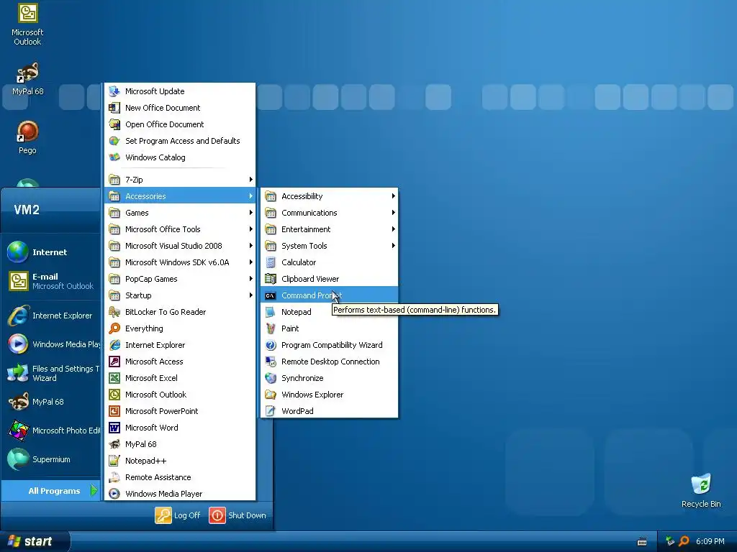Open the MyPal 68 desktop shortcut
The height and width of the screenshot is (552, 737).
tap(27, 78)
